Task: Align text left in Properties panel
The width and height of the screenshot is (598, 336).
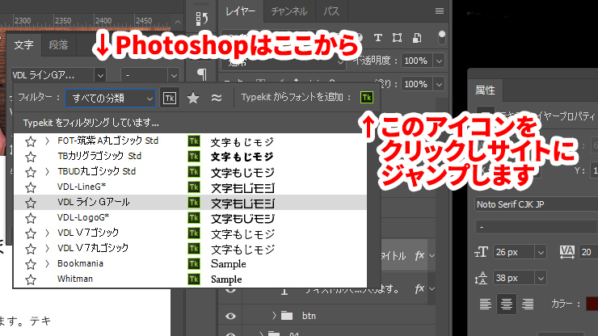Action: tap(485, 304)
